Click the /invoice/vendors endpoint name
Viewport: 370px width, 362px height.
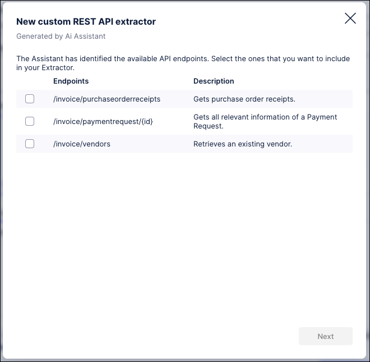pos(82,144)
